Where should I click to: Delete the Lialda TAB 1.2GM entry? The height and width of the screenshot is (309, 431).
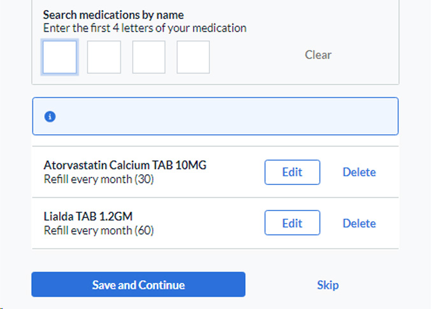click(359, 223)
